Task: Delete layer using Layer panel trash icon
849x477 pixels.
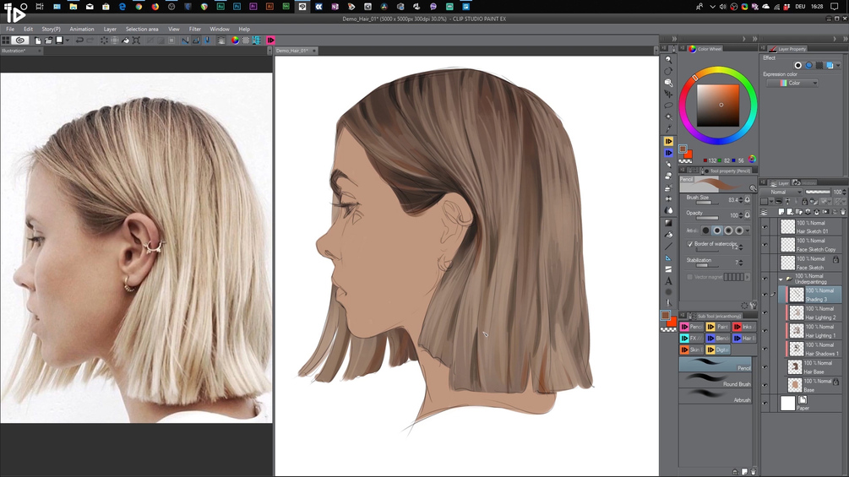Action: tap(843, 211)
